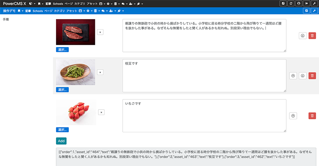Click the 手順 field label
The width and height of the screenshot is (319, 166).
click(6, 19)
